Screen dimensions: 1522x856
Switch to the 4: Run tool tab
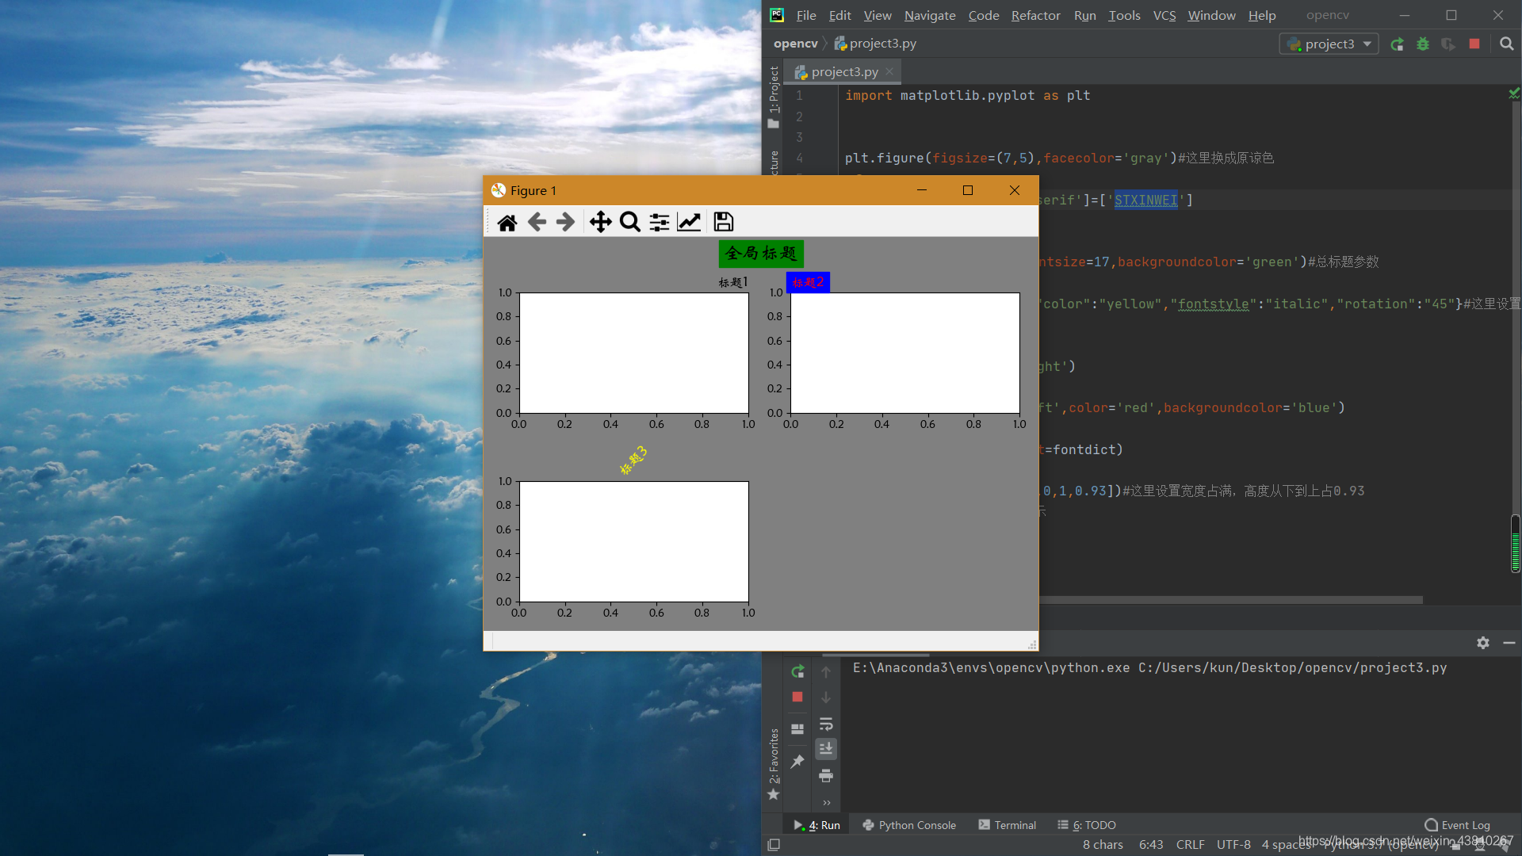tap(817, 825)
